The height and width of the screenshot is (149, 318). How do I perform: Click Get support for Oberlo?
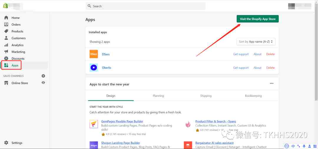[x=241, y=68]
